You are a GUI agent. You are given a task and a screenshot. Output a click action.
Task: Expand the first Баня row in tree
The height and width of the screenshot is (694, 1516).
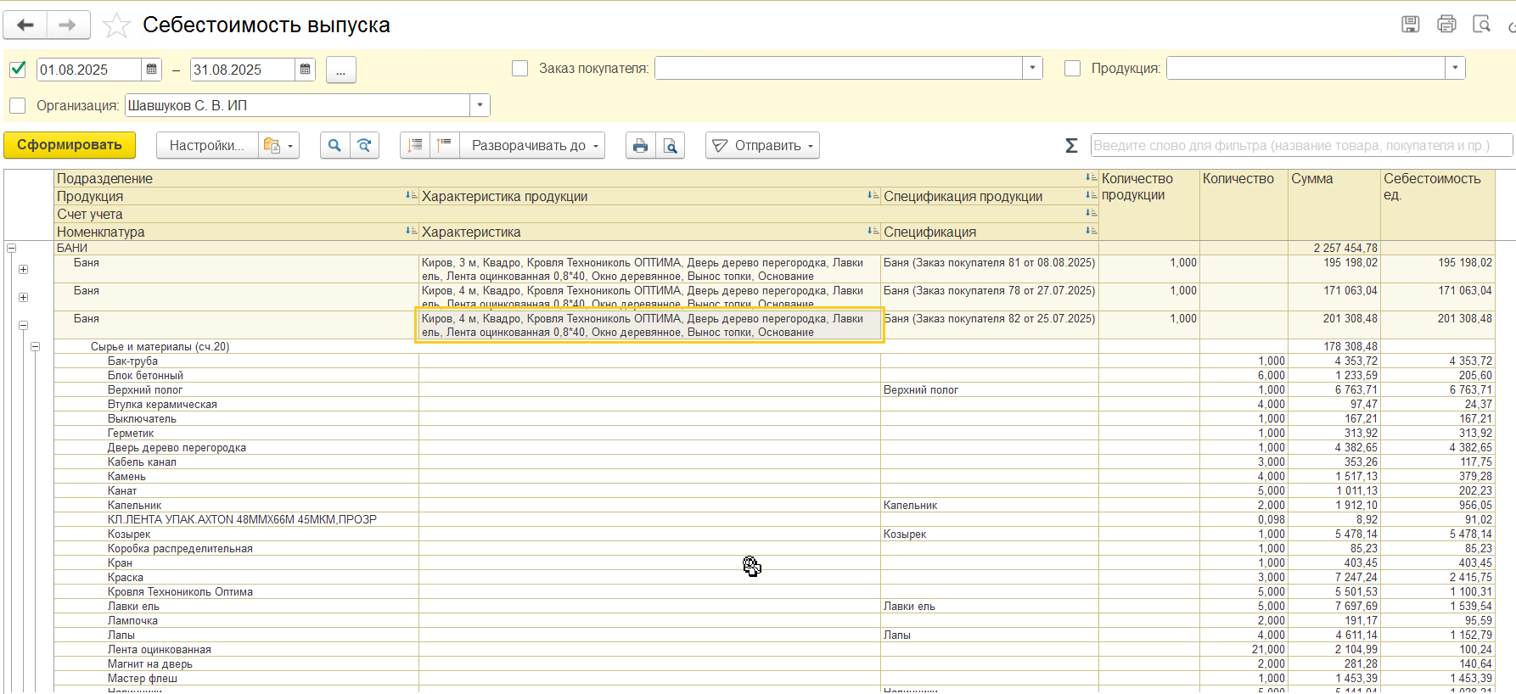click(24, 270)
